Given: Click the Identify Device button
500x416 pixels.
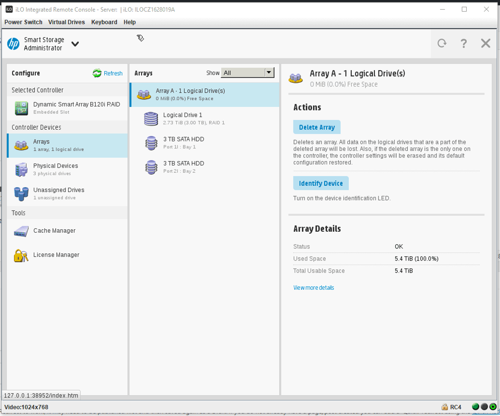Looking at the screenshot, I should (321, 183).
